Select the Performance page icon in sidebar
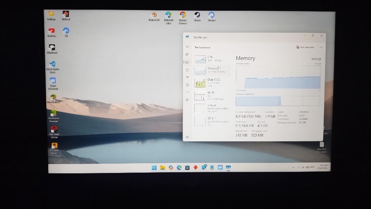Viewport: 371px width, 209px height. pos(187,62)
